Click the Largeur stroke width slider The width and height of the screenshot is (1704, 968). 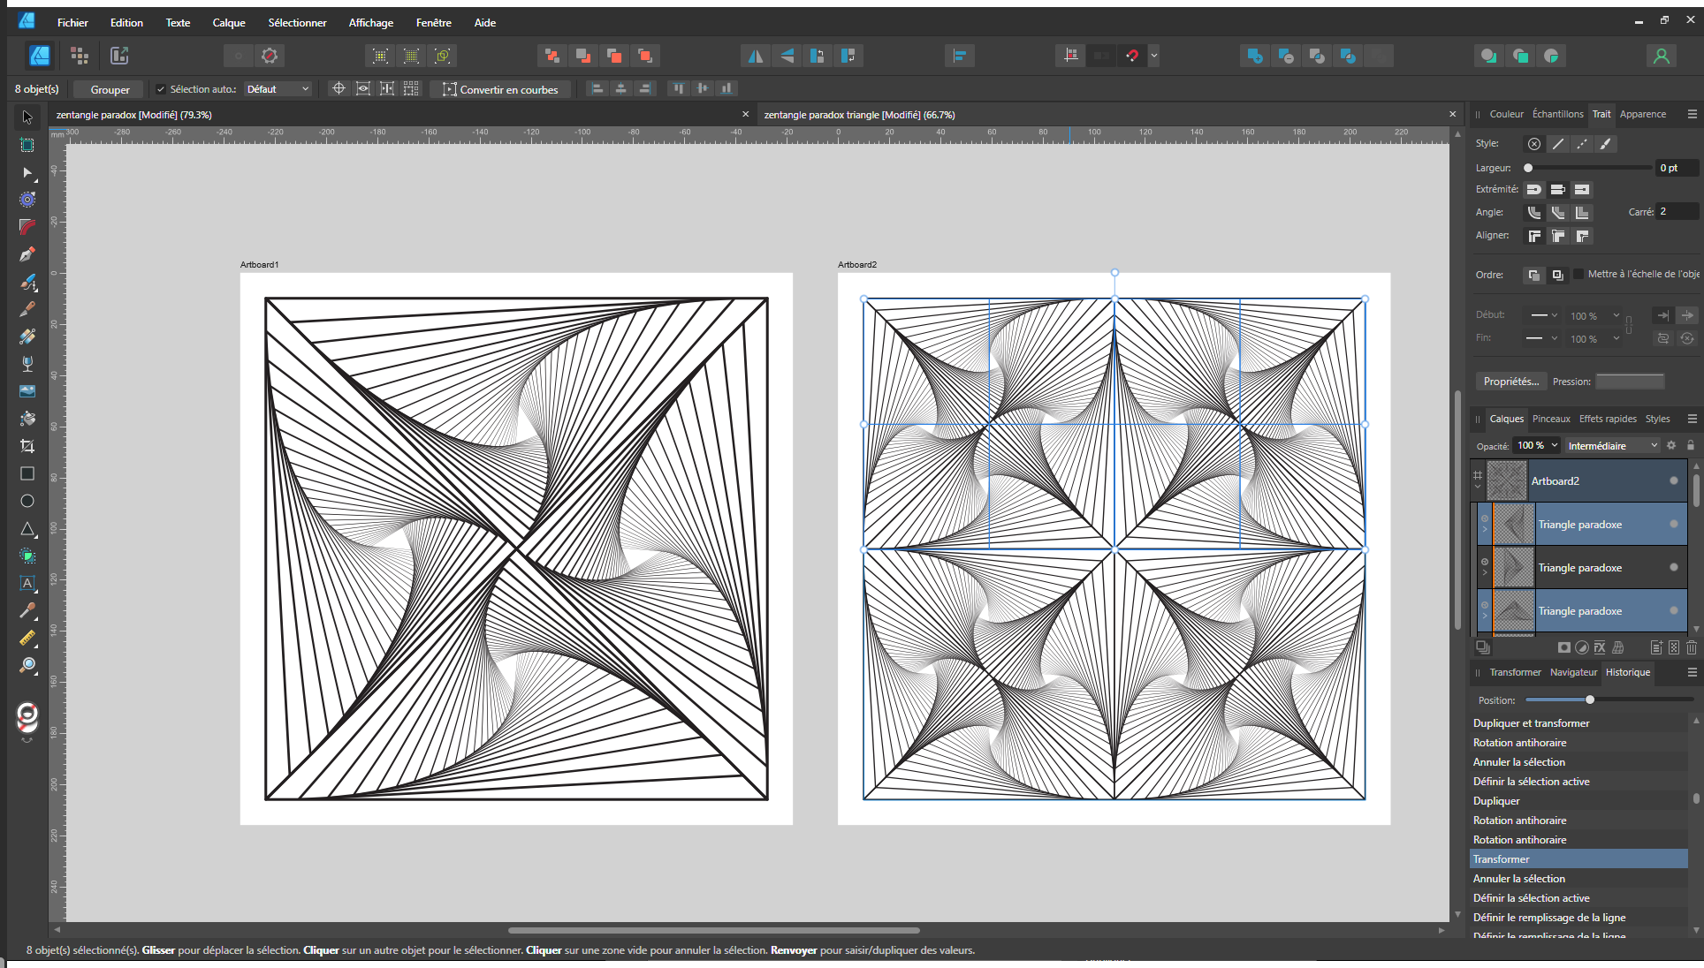[x=1588, y=168]
